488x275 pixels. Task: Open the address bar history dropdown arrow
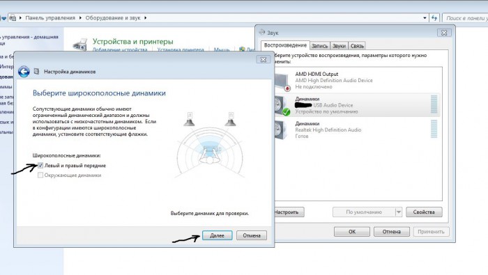[x=425, y=18]
